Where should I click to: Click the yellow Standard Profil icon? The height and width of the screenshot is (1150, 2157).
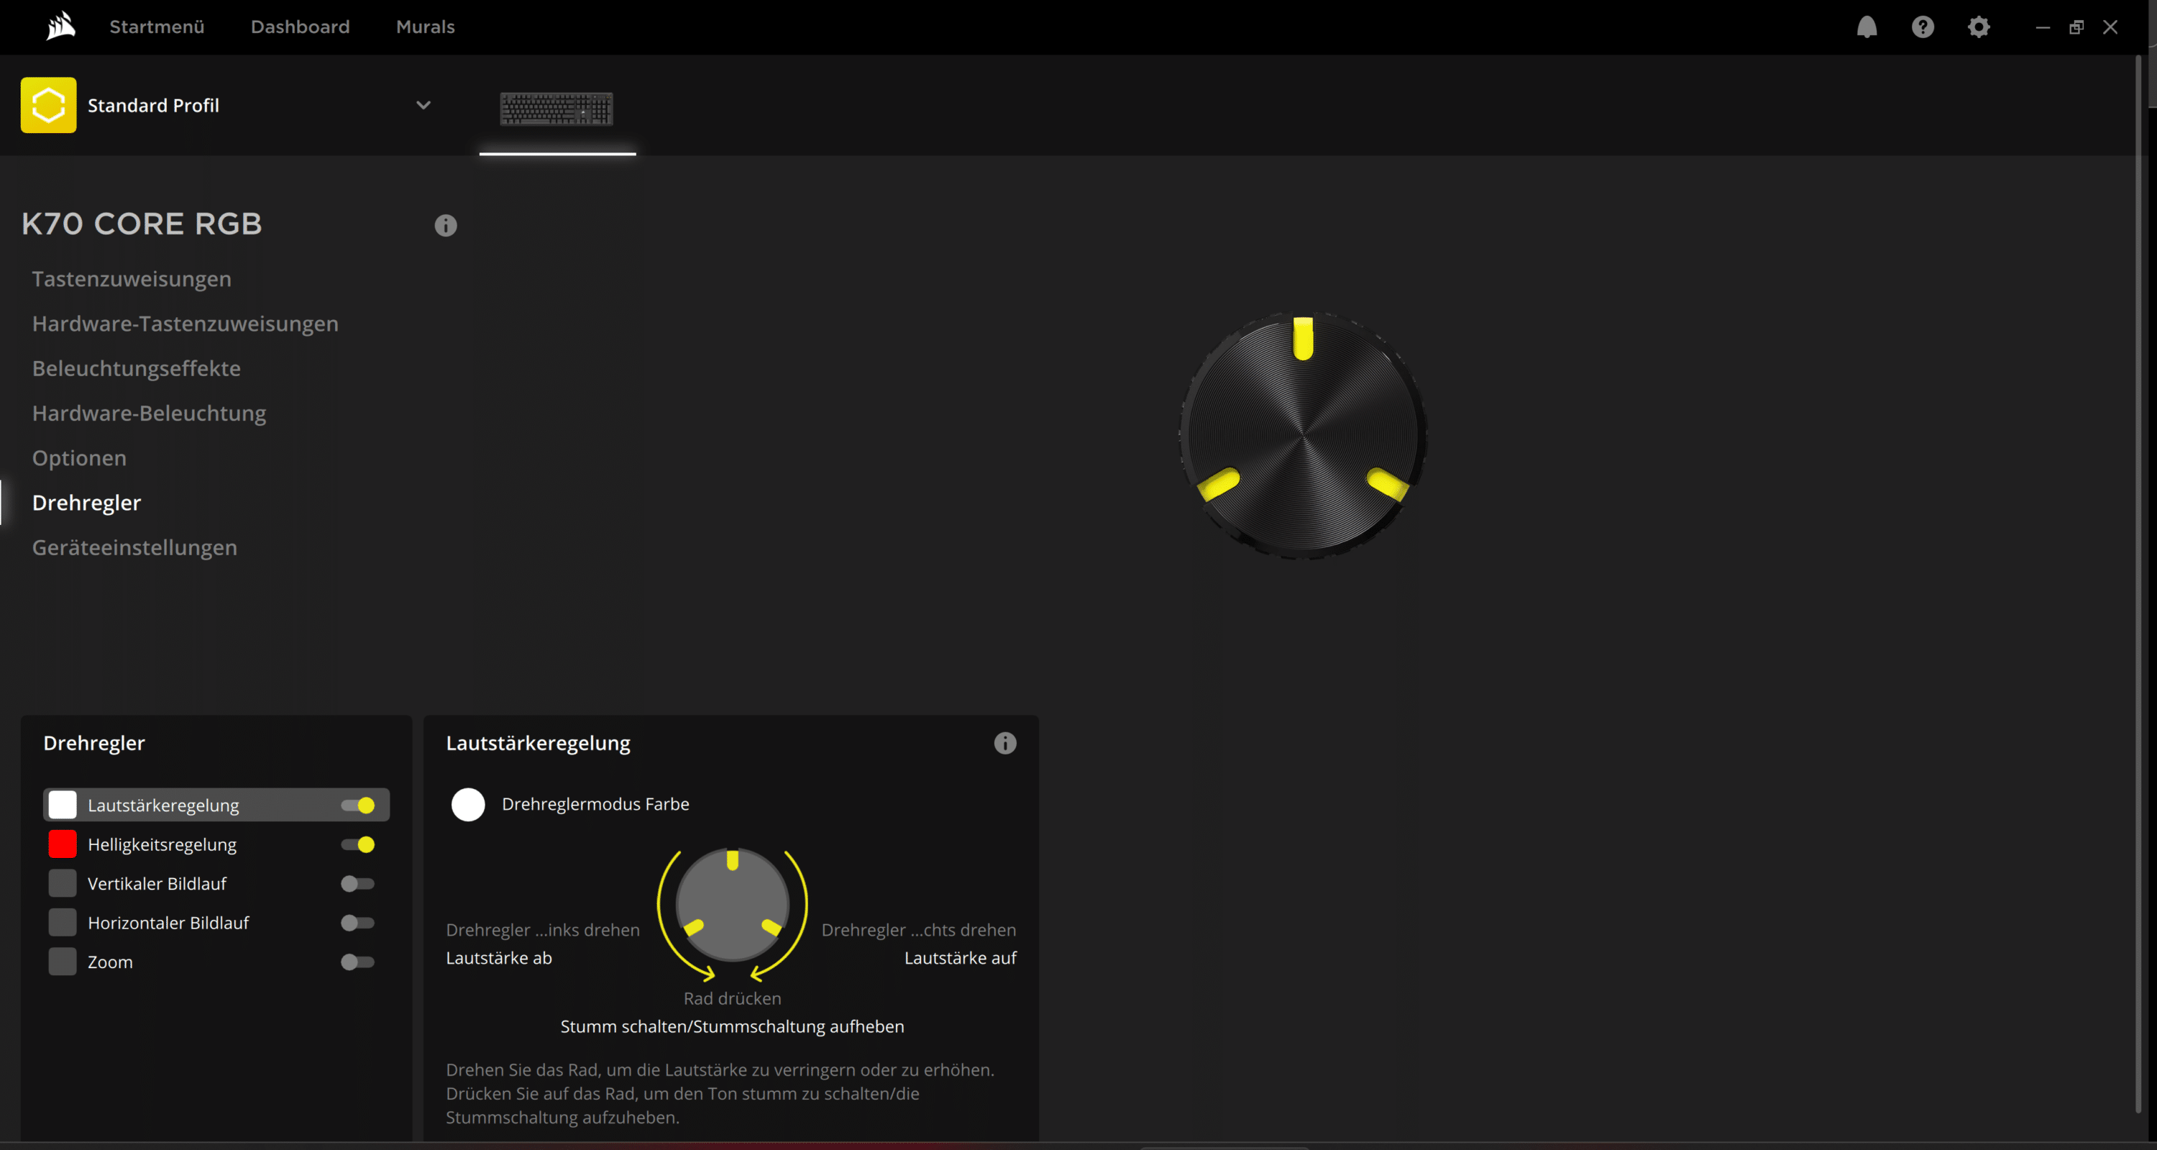pos(49,105)
